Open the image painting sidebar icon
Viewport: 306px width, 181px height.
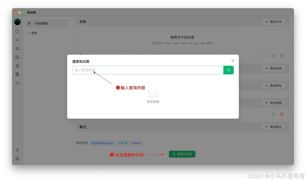click(x=17, y=49)
